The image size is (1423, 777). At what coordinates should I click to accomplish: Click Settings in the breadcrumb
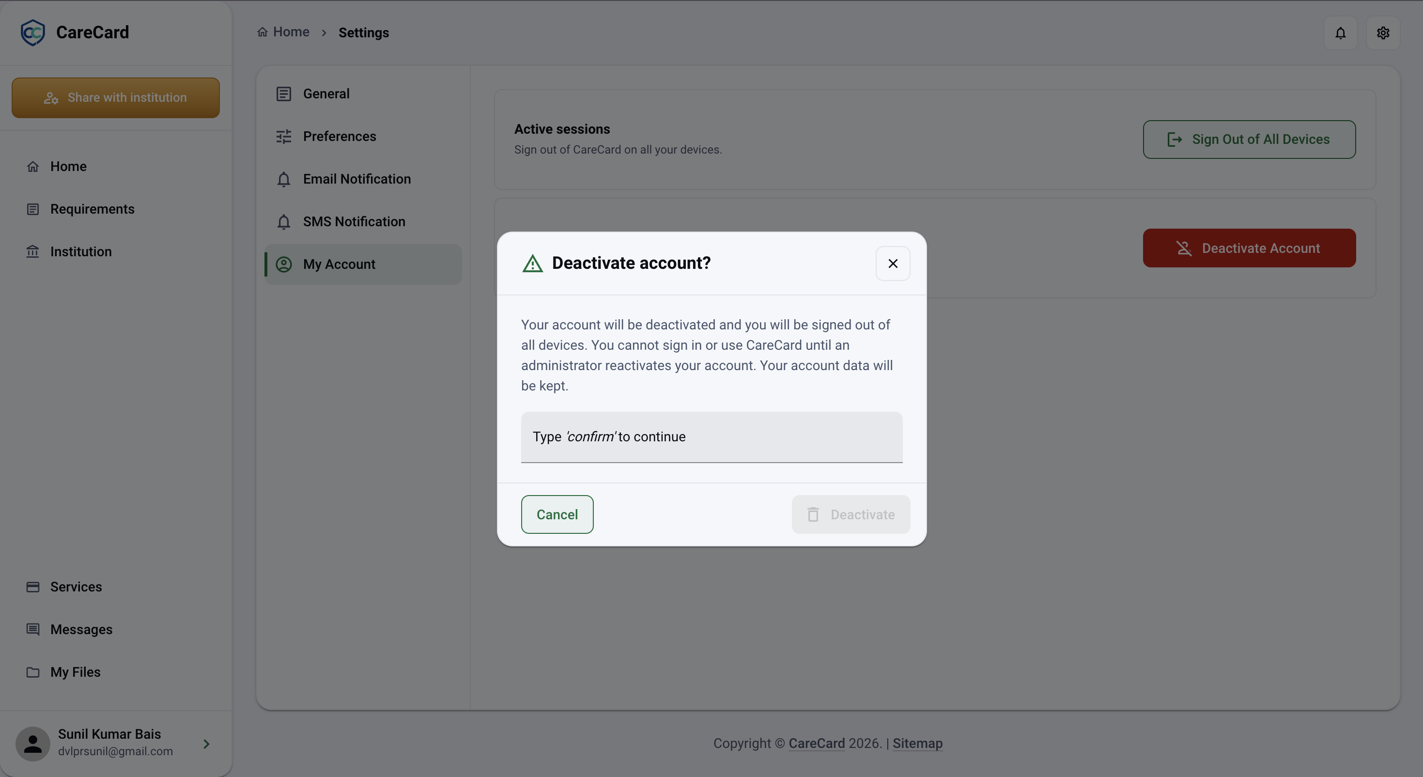(363, 32)
